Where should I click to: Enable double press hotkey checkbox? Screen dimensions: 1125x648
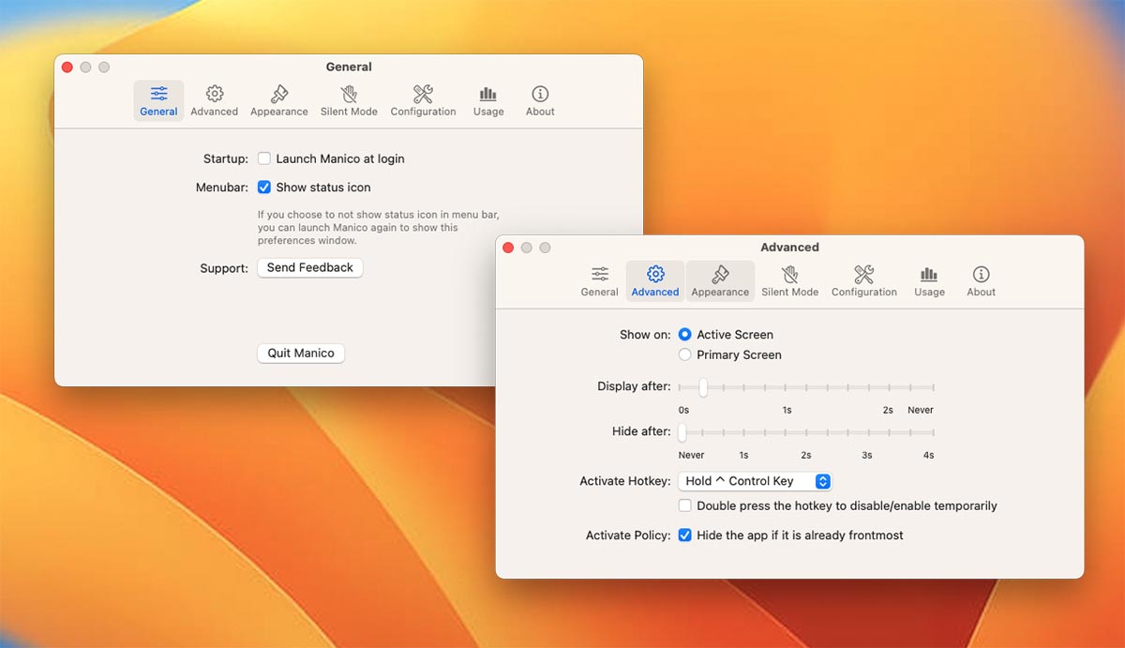(685, 505)
